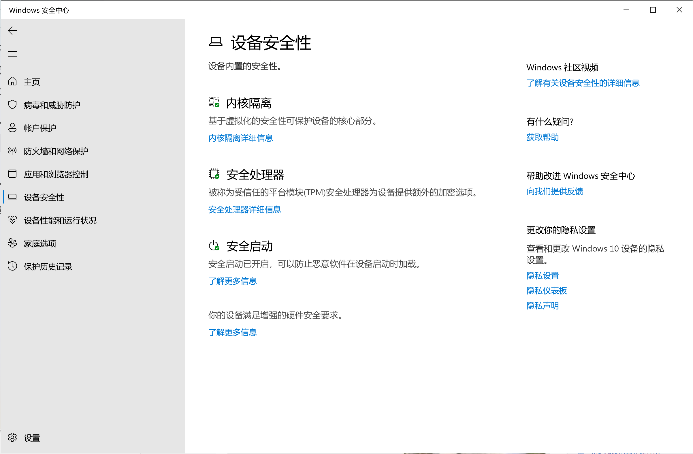Click the back arrow icon
Image resolution: width=693 pixels, height=454 pixels.
(12, 31)
